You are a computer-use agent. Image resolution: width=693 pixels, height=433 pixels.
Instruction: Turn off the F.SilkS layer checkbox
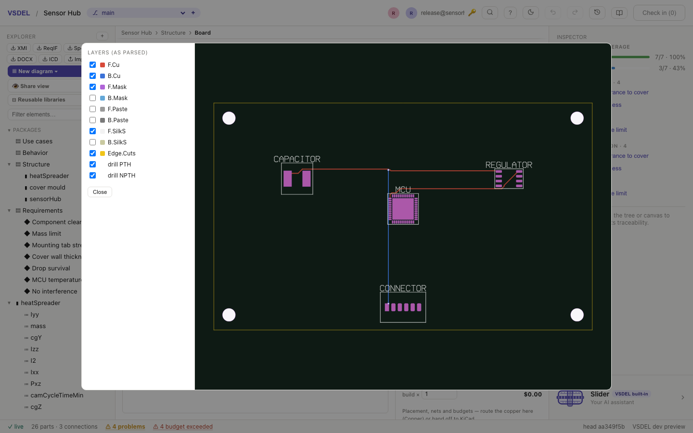click(x=92, y=131)
